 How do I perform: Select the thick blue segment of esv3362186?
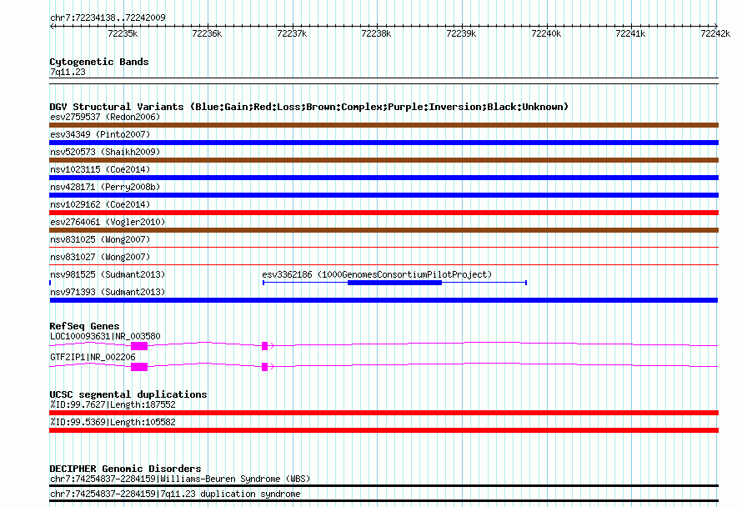tap(394, 283)
